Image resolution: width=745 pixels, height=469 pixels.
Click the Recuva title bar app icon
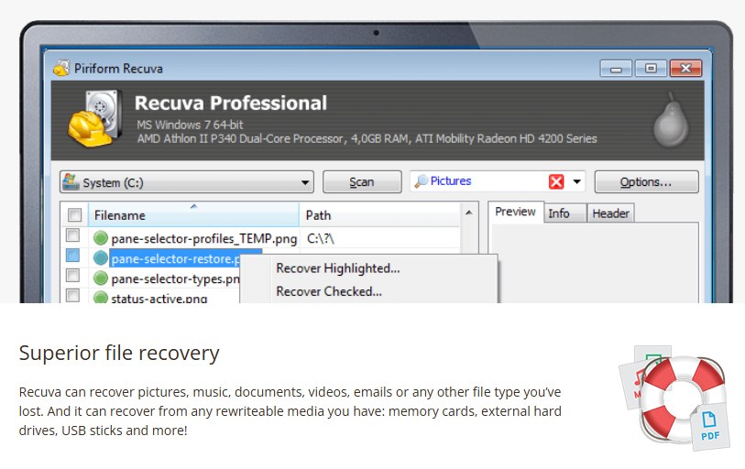(x=61, y=69)
